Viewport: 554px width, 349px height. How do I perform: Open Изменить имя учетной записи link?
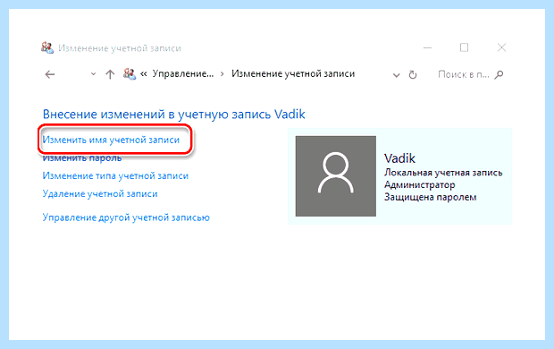pos(111,140)
